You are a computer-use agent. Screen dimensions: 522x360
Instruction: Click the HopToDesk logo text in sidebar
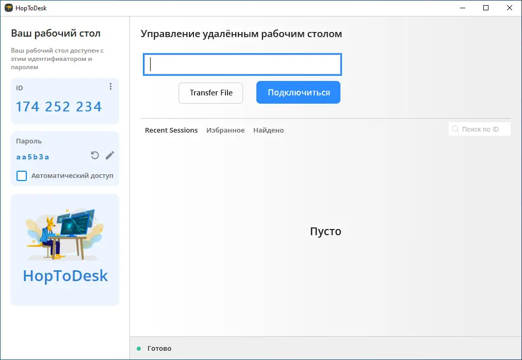(65, 275)
